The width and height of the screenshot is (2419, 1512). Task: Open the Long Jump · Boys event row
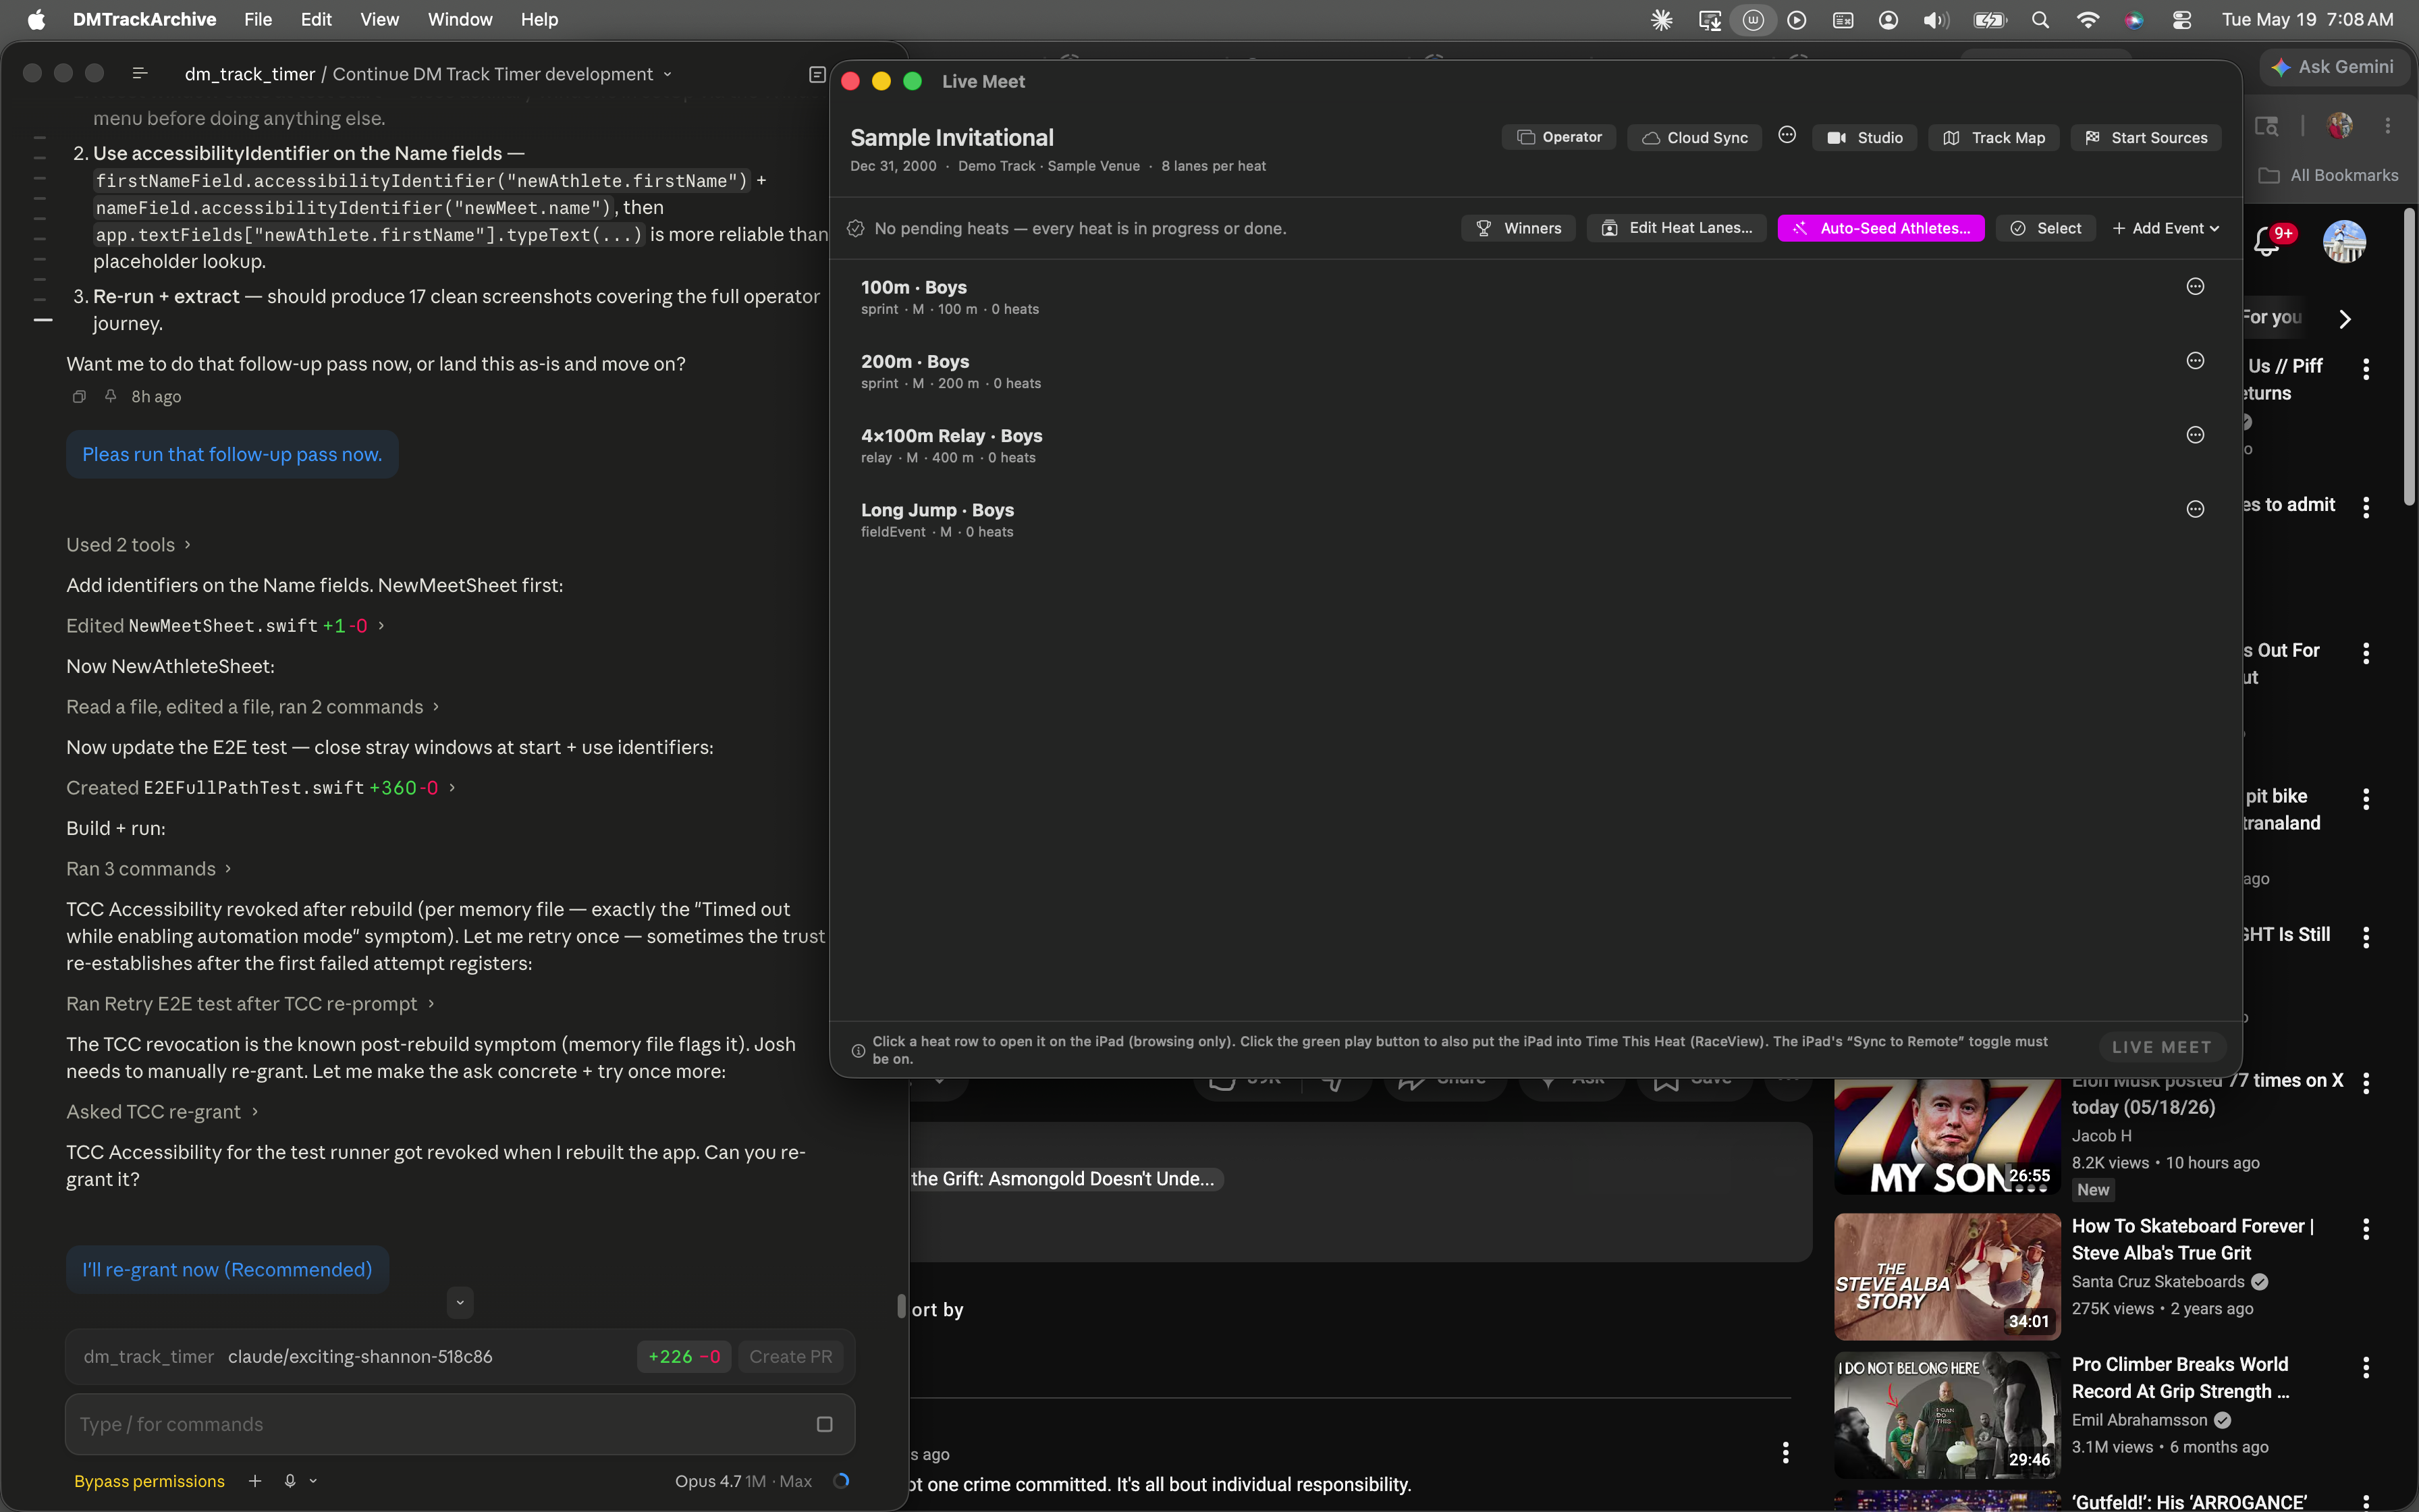(x=1535, y=520)
